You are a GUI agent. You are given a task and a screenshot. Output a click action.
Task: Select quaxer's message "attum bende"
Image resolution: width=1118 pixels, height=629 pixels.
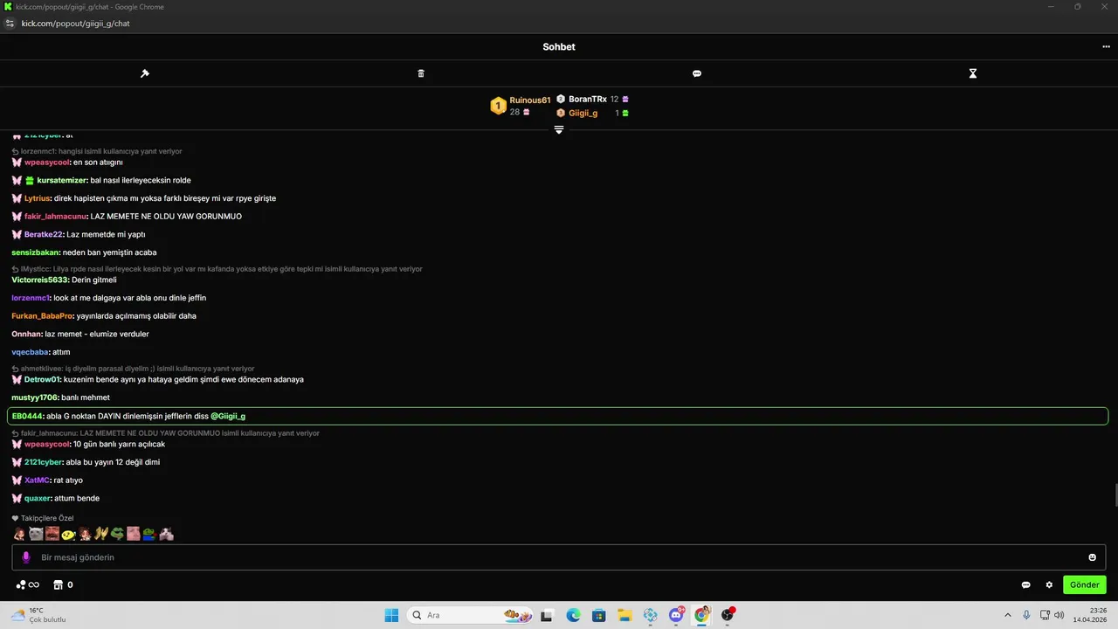tap(77, 498)
